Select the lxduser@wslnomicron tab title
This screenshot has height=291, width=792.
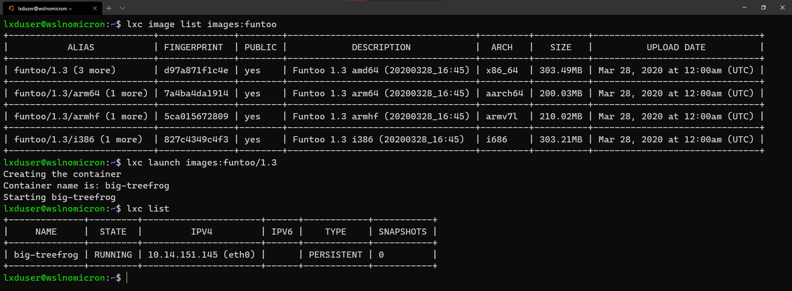pyautogui.click(x=45, y=8)
